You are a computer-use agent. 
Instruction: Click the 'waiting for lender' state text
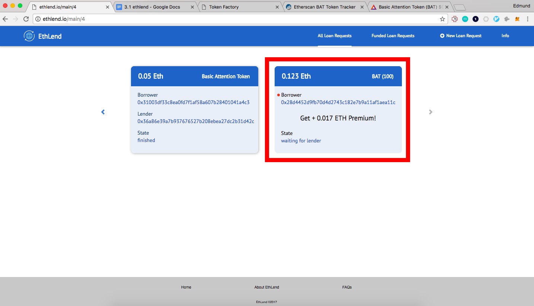[301, 141]
